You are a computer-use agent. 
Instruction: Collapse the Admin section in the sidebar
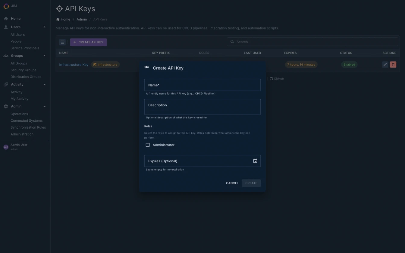tap(44, 106)
